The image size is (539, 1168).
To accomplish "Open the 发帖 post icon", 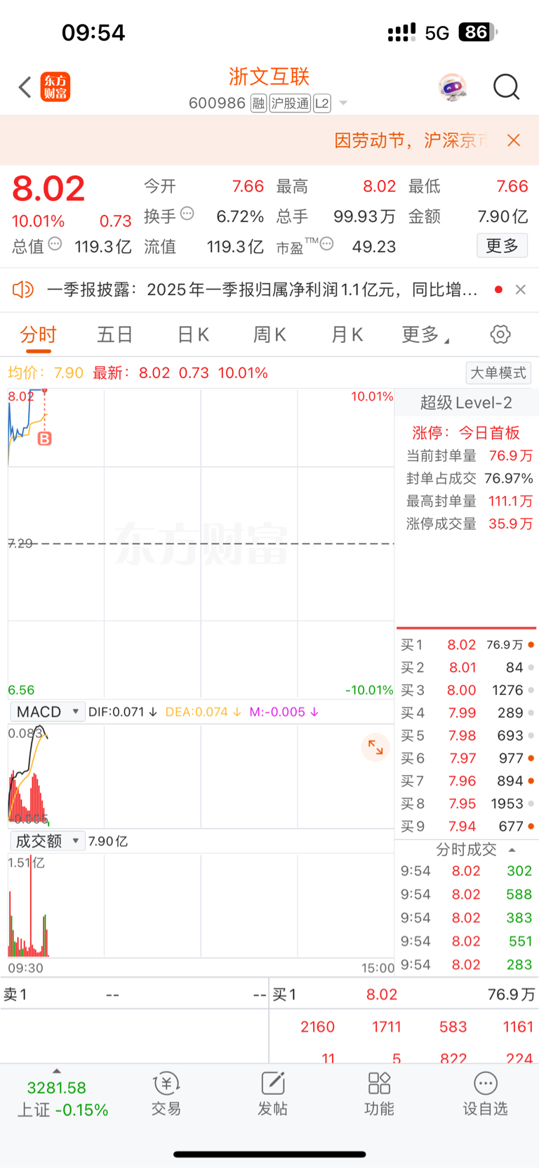I will [272, 1094].
